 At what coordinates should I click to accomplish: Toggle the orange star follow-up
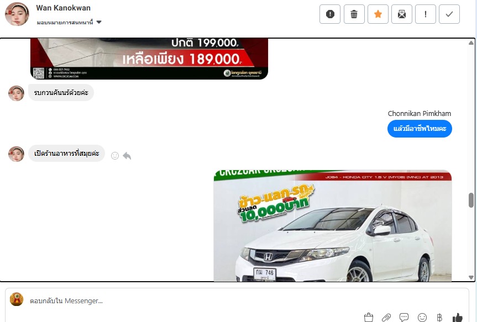378,14
